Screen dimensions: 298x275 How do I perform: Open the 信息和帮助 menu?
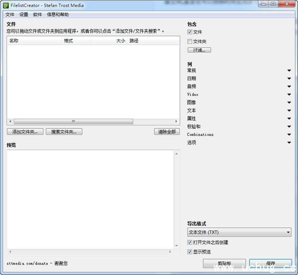click(58, 14)
